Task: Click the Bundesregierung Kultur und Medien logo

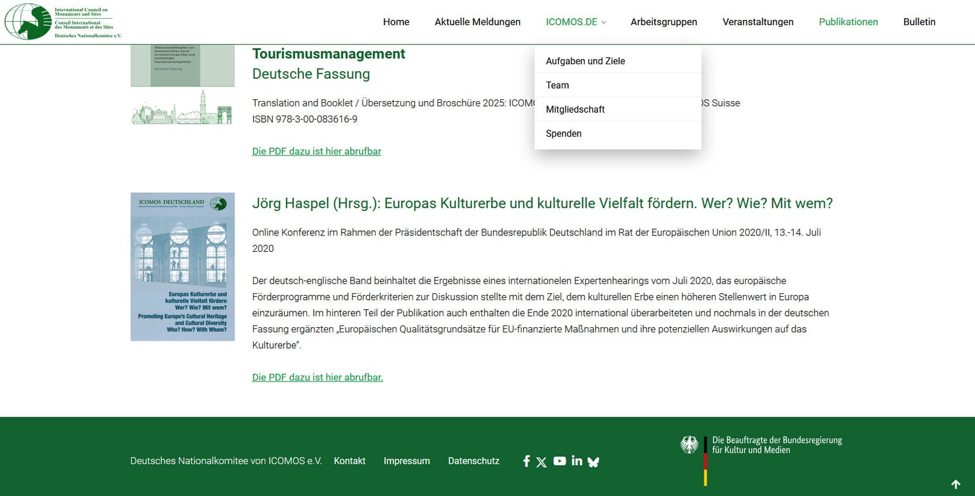Action: (761, 451)
